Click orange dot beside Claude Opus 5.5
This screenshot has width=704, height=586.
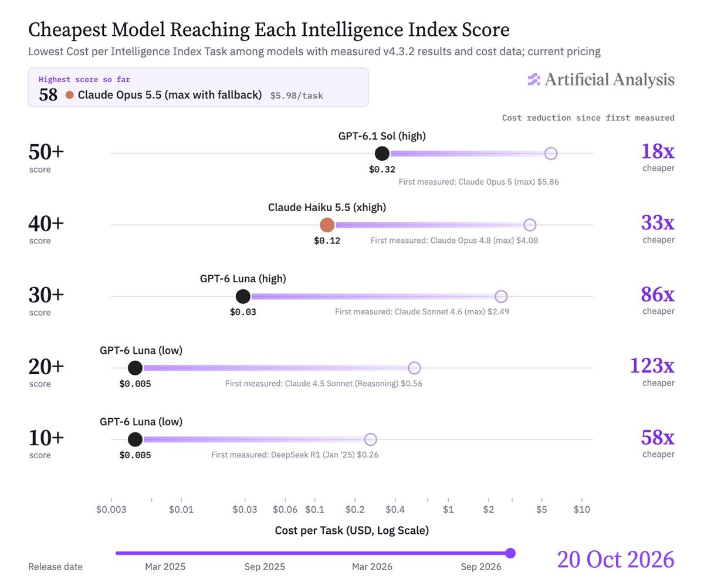tap(70, 95)
